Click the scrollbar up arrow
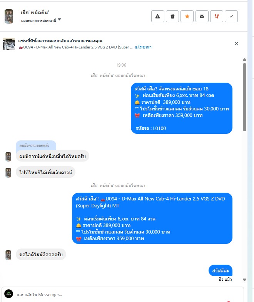The width and height of the screenshot is (254, 302). 244,60
